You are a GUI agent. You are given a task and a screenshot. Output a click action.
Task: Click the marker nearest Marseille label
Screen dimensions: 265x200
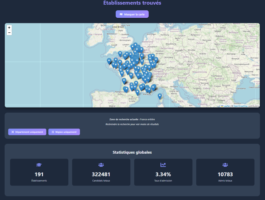pyautogui.click(x=149, y=90)
